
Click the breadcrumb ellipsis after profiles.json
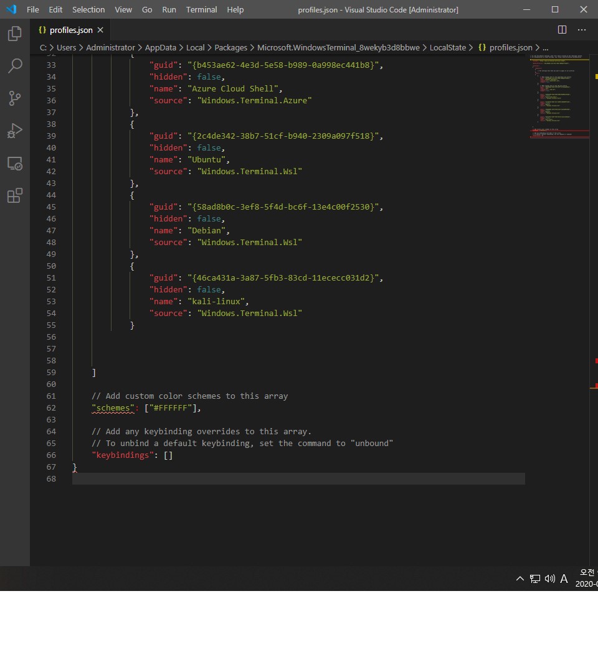tap(546, 48)
